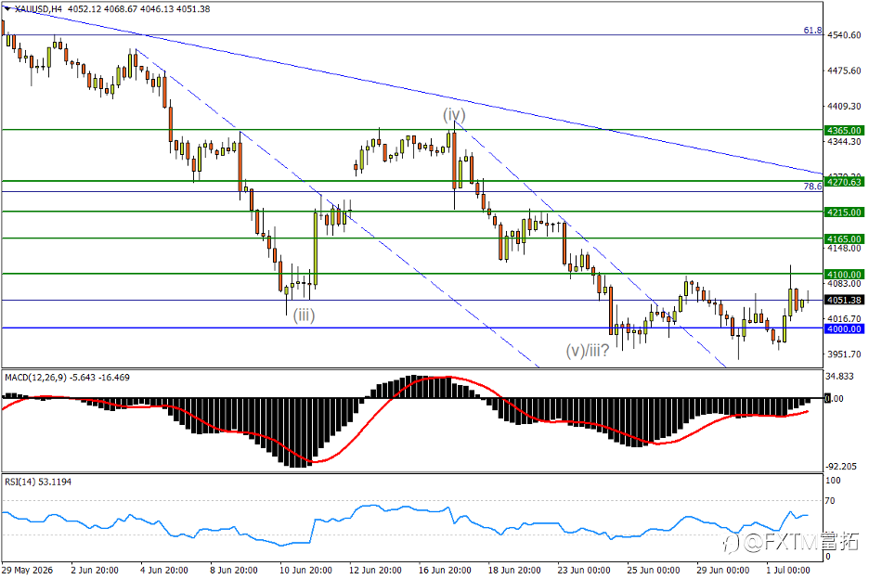Click the green 4365.00 price level label

(845, 130)
